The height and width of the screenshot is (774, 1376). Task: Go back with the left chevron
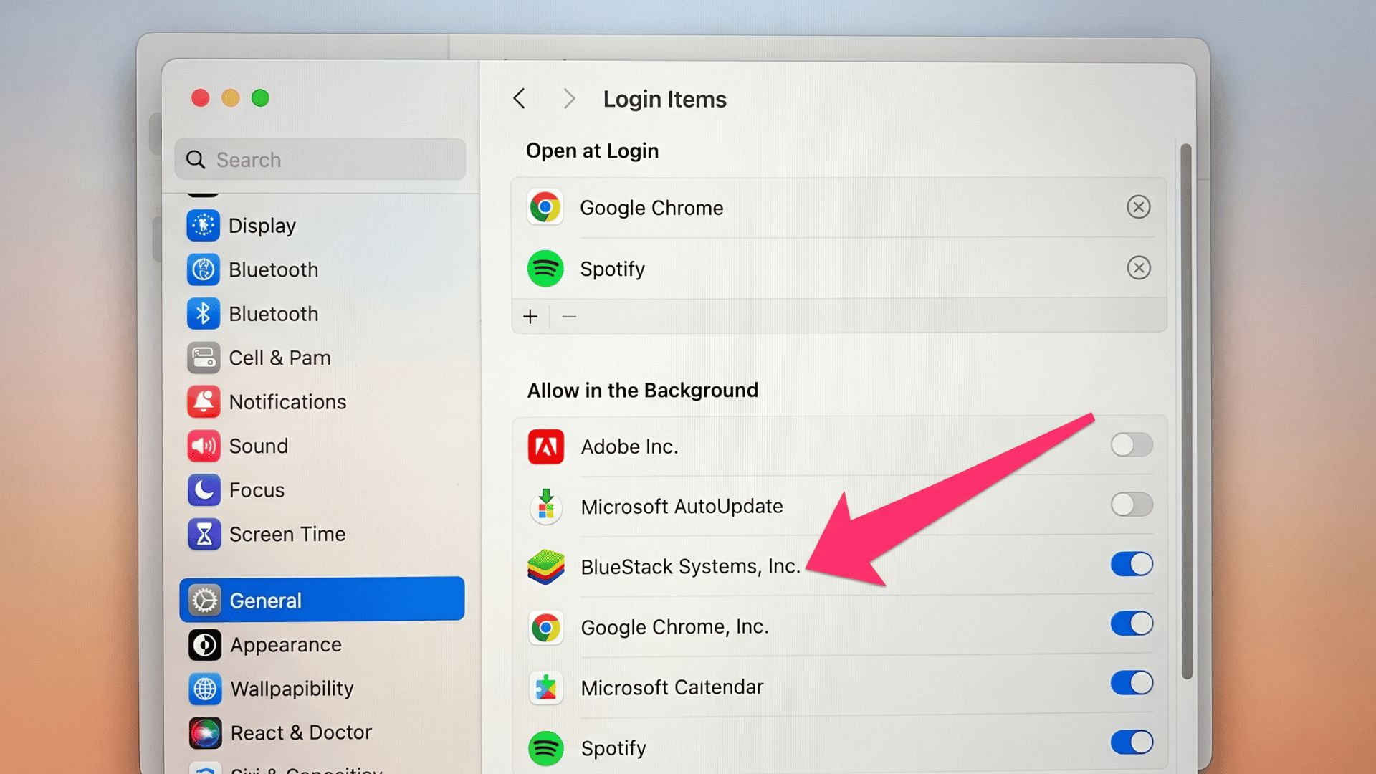click(x=520, y=99)
